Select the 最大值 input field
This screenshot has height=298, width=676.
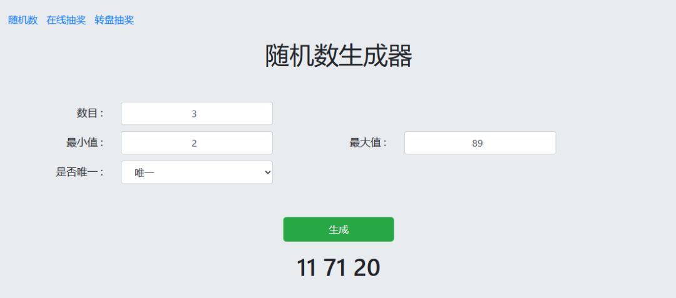pos(479,143)
